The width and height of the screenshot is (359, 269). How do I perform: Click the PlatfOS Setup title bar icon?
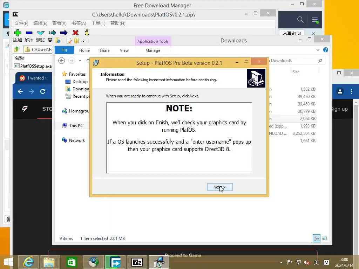click(96, 63)
